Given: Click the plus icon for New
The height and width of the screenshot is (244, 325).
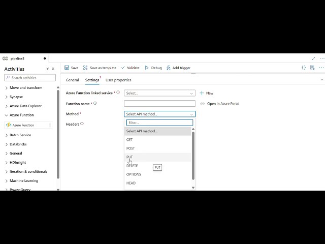Looking at the screenshot, I should [202, 93].
